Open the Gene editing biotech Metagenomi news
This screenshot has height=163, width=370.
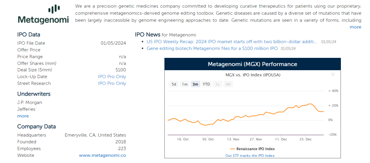[212, 49]
